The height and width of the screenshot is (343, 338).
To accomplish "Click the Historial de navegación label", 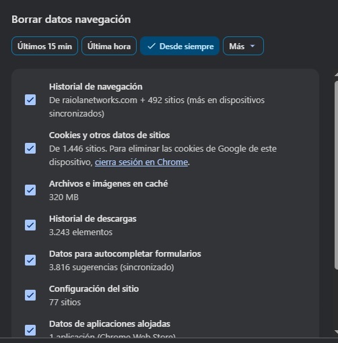I will (96, 87).
